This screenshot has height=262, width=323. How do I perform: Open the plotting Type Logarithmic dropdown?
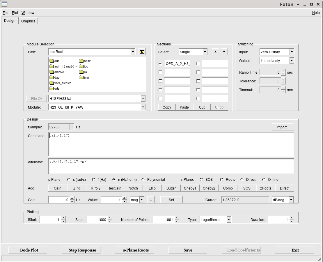[x=229, y=220]
